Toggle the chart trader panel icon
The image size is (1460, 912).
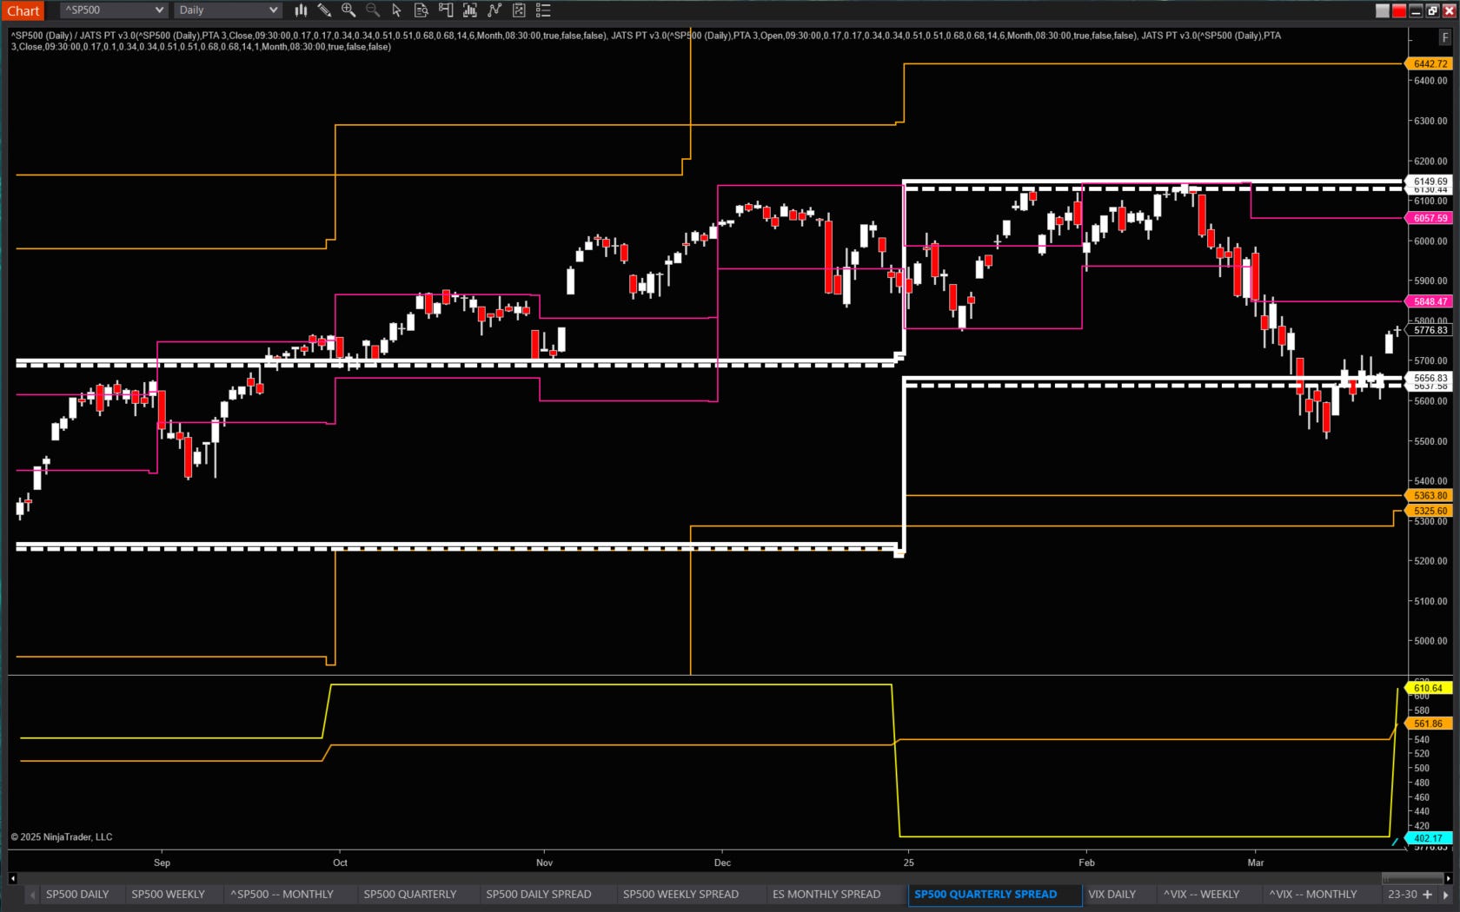(445, 10)
